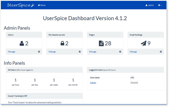Click the All Users panel header
This screenshot has width=169, height=107.
tap(44, 70)
